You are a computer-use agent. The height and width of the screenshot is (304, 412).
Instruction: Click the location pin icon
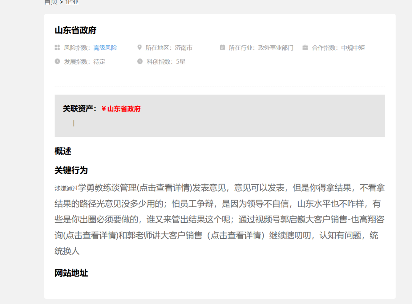(140, 47)
